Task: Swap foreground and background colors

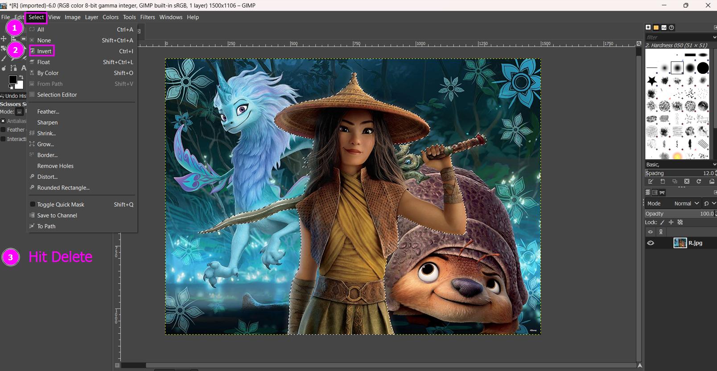Action: pos(21,77)
